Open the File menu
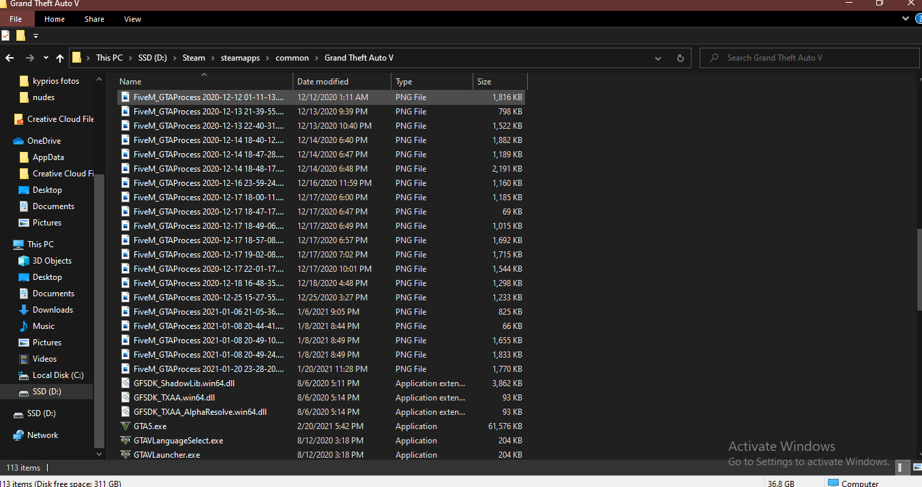 coord(16,19)
